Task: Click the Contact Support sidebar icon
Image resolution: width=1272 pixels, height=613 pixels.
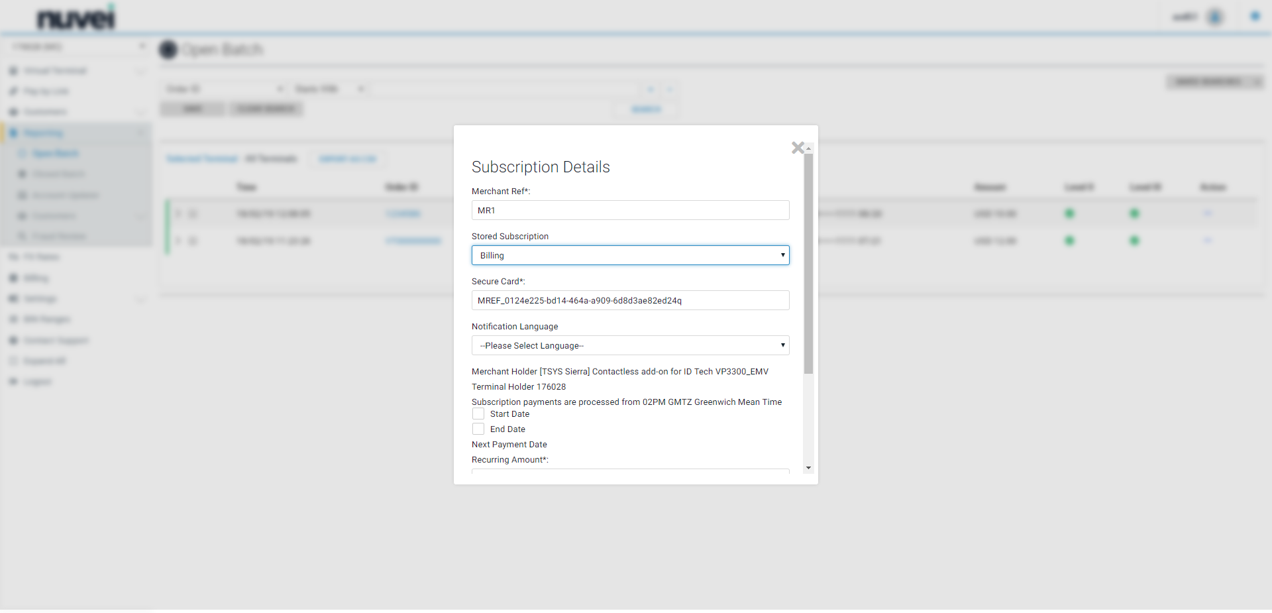Action: tap(13, 341)
